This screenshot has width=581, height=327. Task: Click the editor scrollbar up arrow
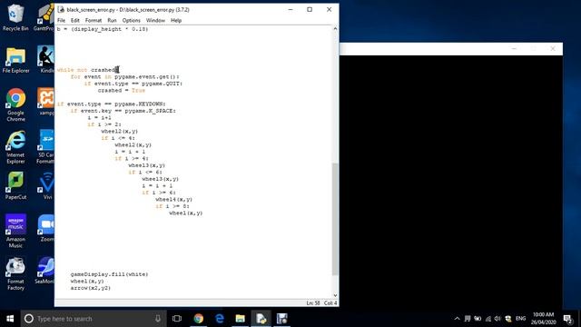pos(335,28)
